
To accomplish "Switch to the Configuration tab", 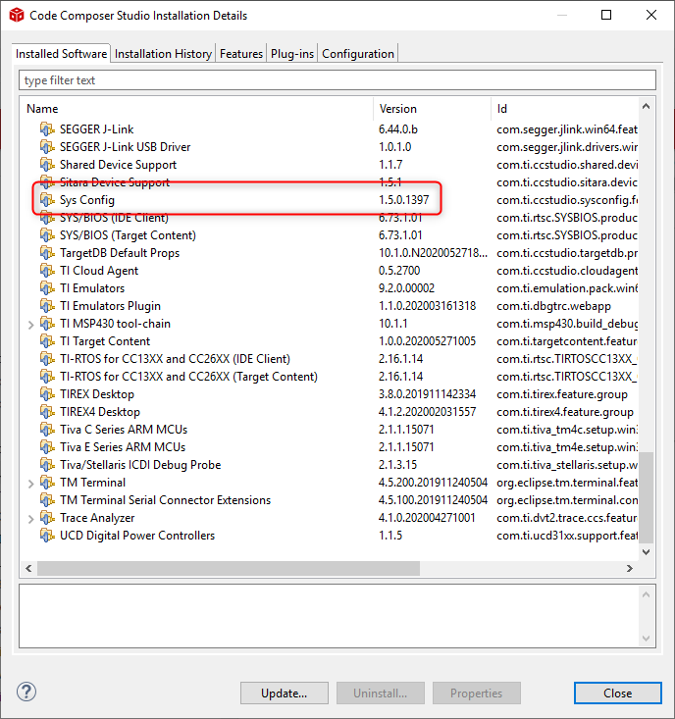I will pyautogui.click(x=358, y=54).
